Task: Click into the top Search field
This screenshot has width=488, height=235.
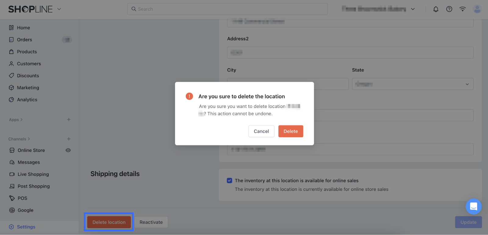Action: [227, 9]
